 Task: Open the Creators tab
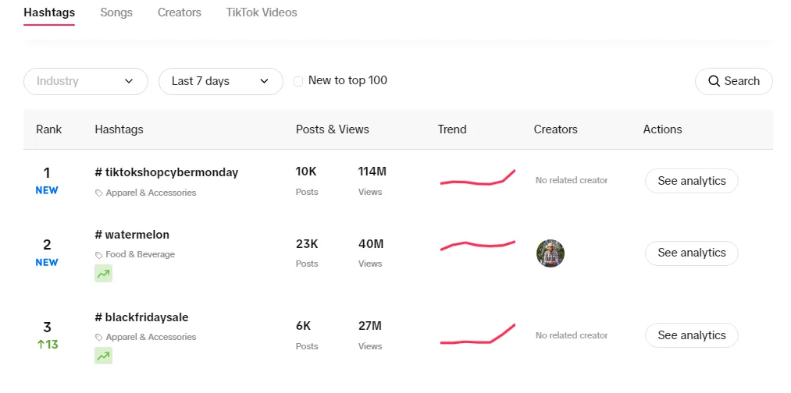pyautogui.click(x=179, y=12)
